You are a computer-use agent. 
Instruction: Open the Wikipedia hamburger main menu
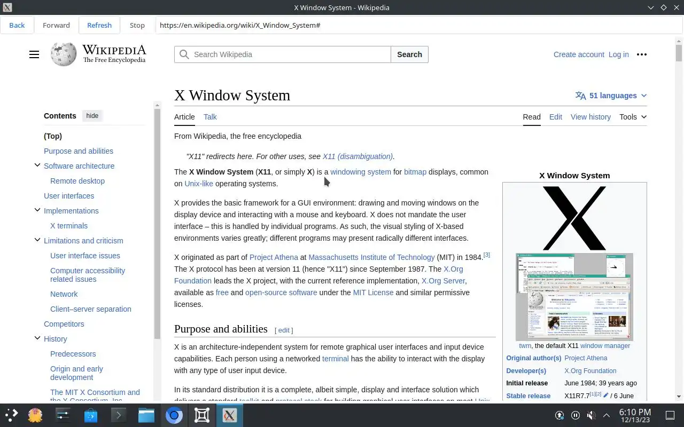pyautogui.click(x=34, y=54)
